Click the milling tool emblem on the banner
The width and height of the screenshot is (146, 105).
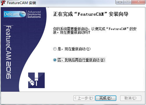click(x=36, y=80)
